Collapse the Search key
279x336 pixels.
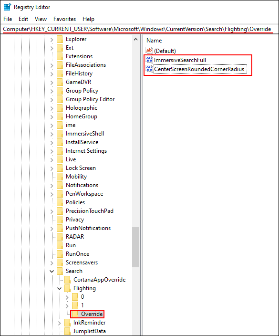pyautogui.click(x=52, y=271)
